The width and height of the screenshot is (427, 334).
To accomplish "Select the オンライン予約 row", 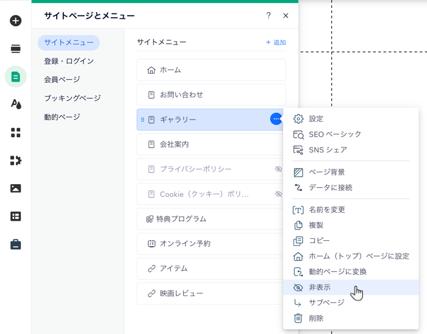I will point(210,244).
